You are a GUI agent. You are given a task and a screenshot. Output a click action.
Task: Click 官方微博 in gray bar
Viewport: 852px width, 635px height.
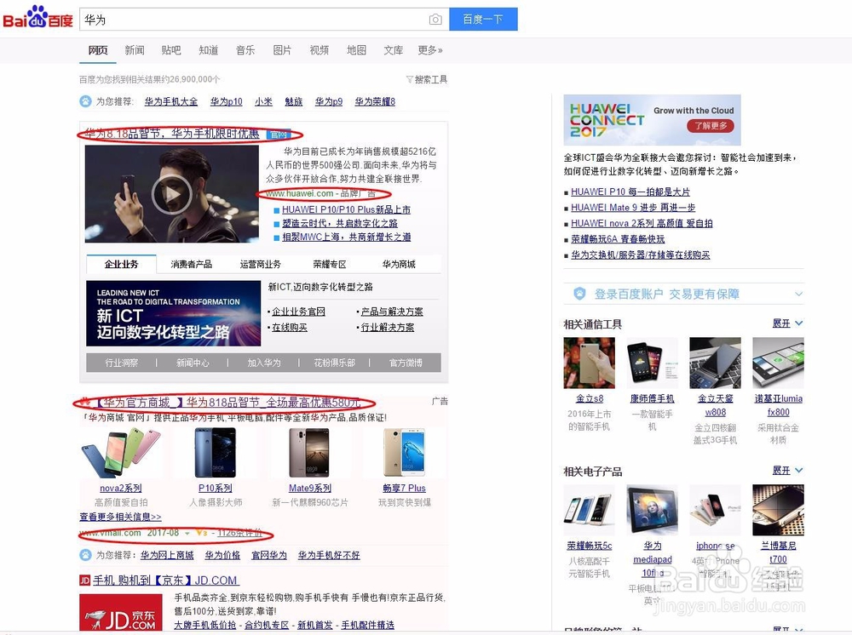point(406,363)
